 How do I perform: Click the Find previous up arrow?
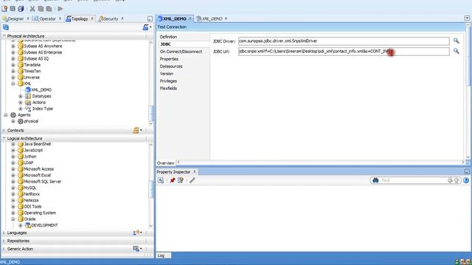pos(457,180)
